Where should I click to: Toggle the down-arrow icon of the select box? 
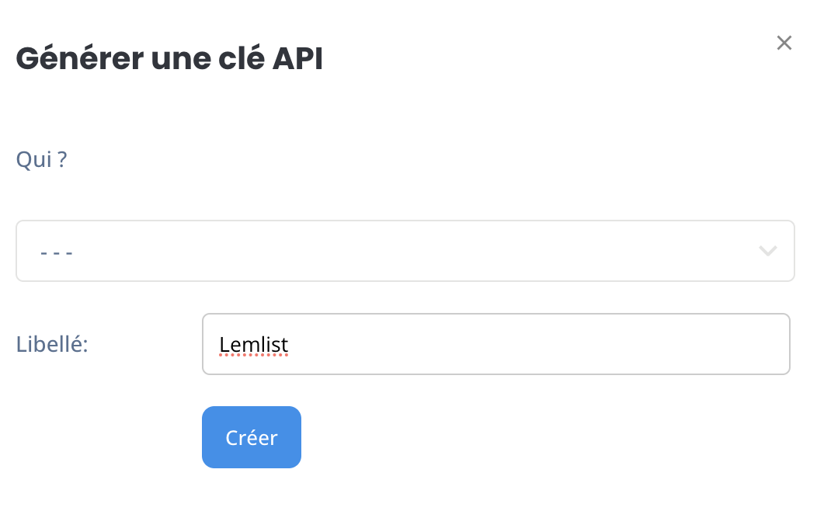(767, 251)
